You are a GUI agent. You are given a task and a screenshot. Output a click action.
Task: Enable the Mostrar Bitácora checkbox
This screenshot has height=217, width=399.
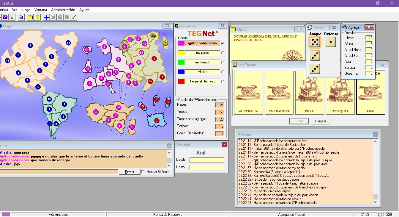click(x=143, y=172)
